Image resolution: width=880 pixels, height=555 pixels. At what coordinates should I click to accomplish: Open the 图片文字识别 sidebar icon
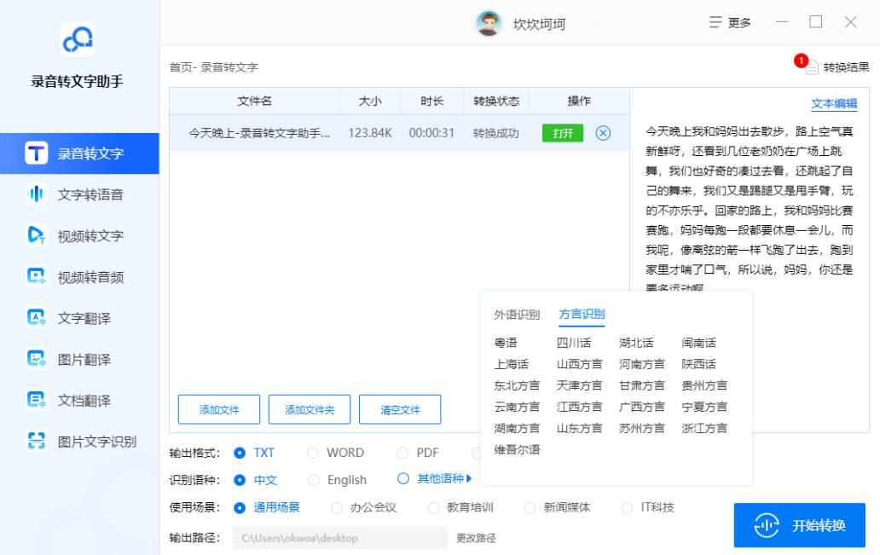(x=36, y=441)
